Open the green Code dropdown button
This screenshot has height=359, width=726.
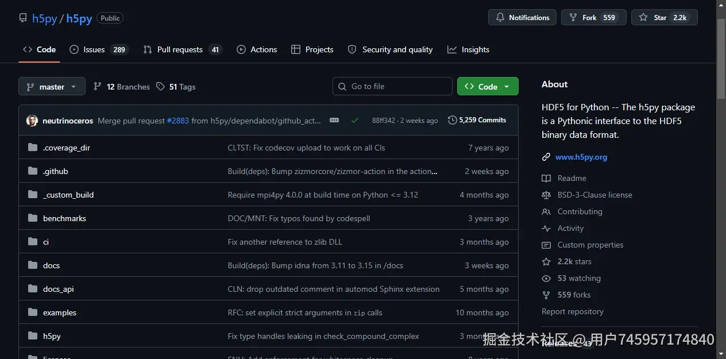[x=488, y=86]
